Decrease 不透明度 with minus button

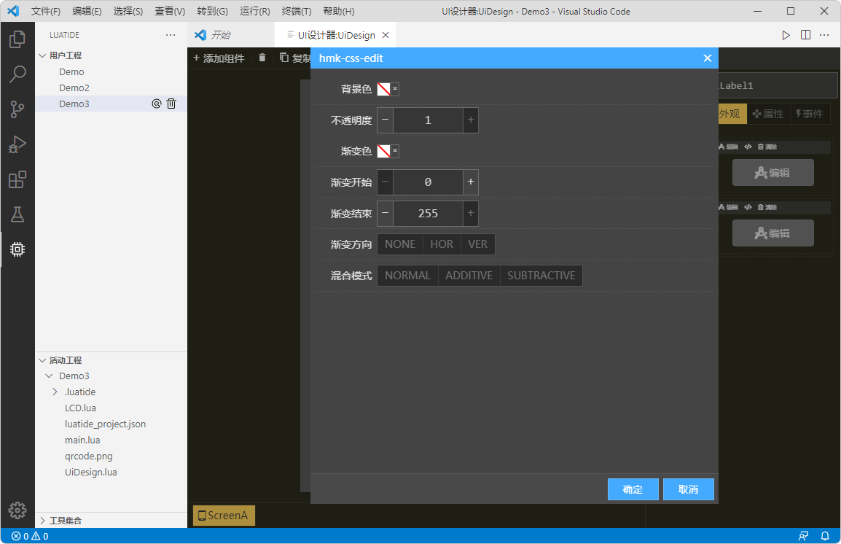click(385, 120)
